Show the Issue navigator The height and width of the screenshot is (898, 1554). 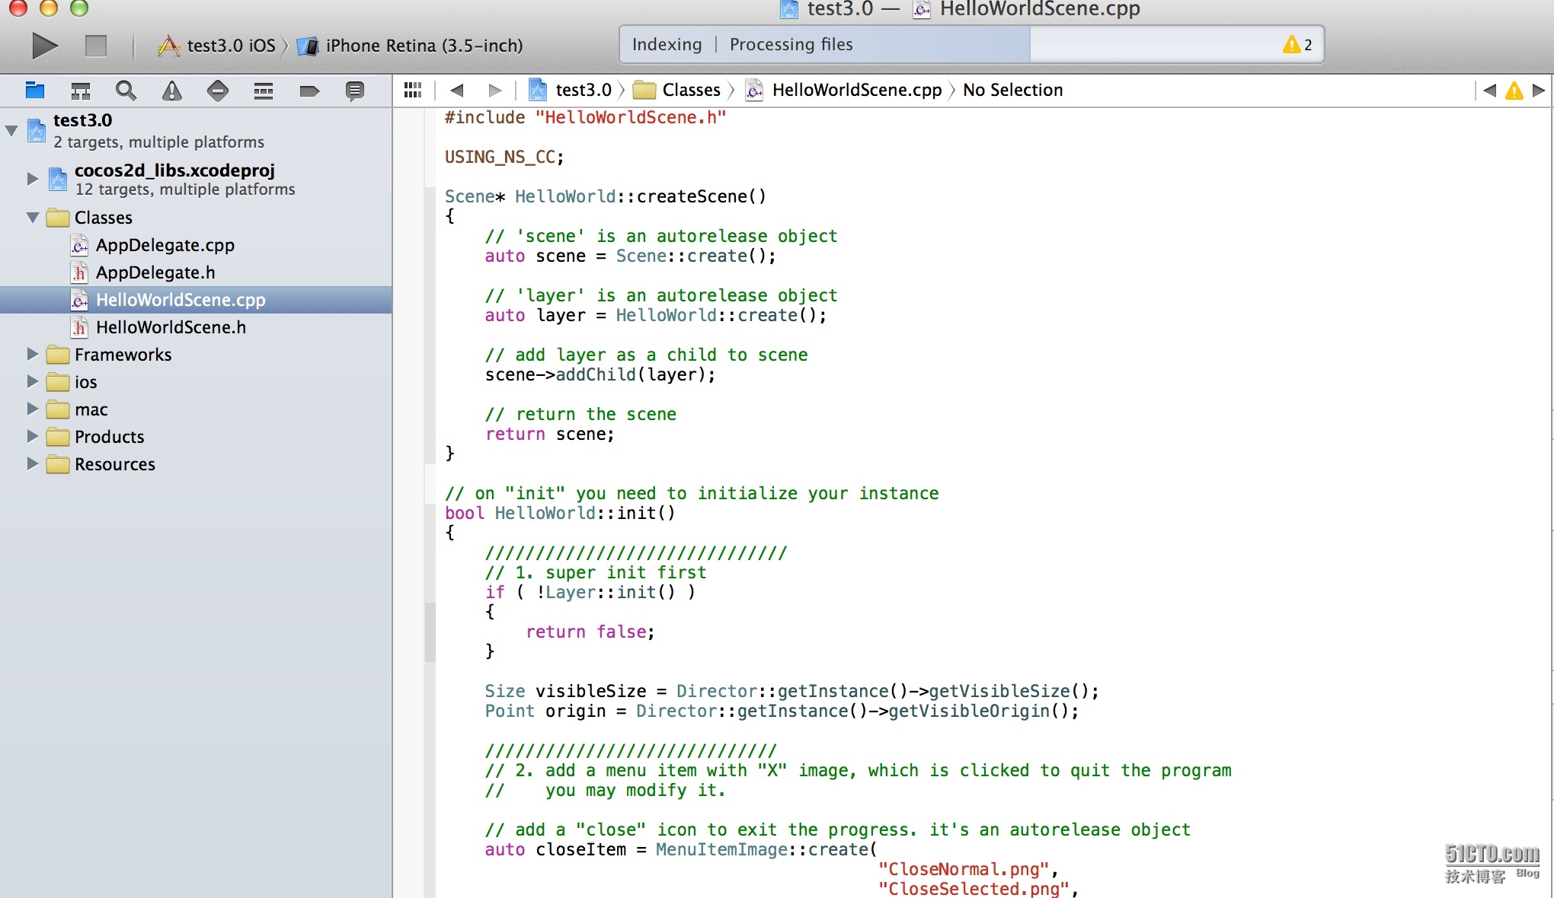172,91
